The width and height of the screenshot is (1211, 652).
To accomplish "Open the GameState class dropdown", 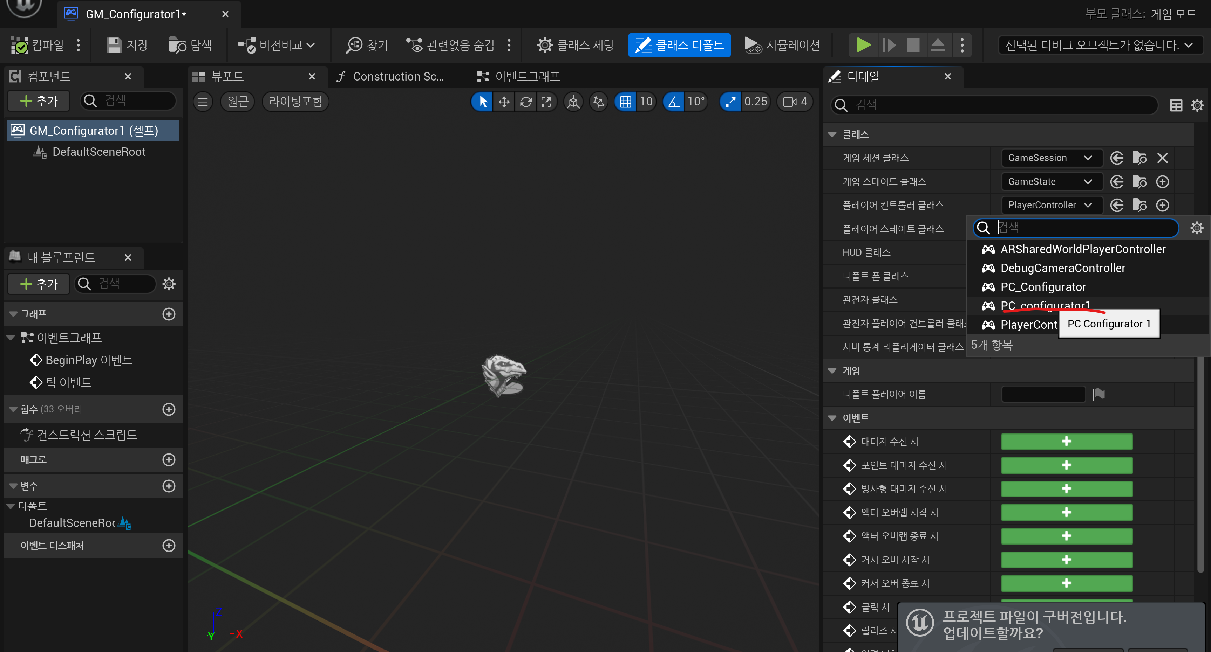I will pos(1052,182).
